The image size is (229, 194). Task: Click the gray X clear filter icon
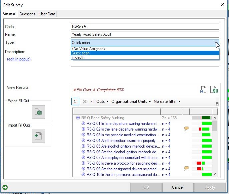pyautogui.click(x=85, y=102)
